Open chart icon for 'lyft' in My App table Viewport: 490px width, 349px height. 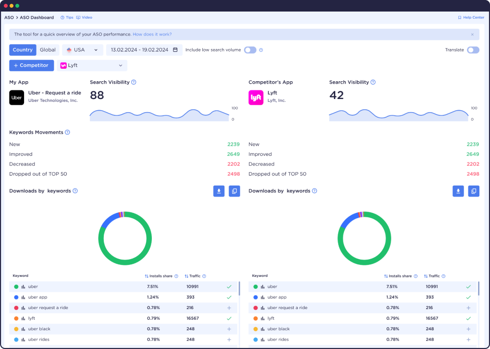click(x=24, y=318)
